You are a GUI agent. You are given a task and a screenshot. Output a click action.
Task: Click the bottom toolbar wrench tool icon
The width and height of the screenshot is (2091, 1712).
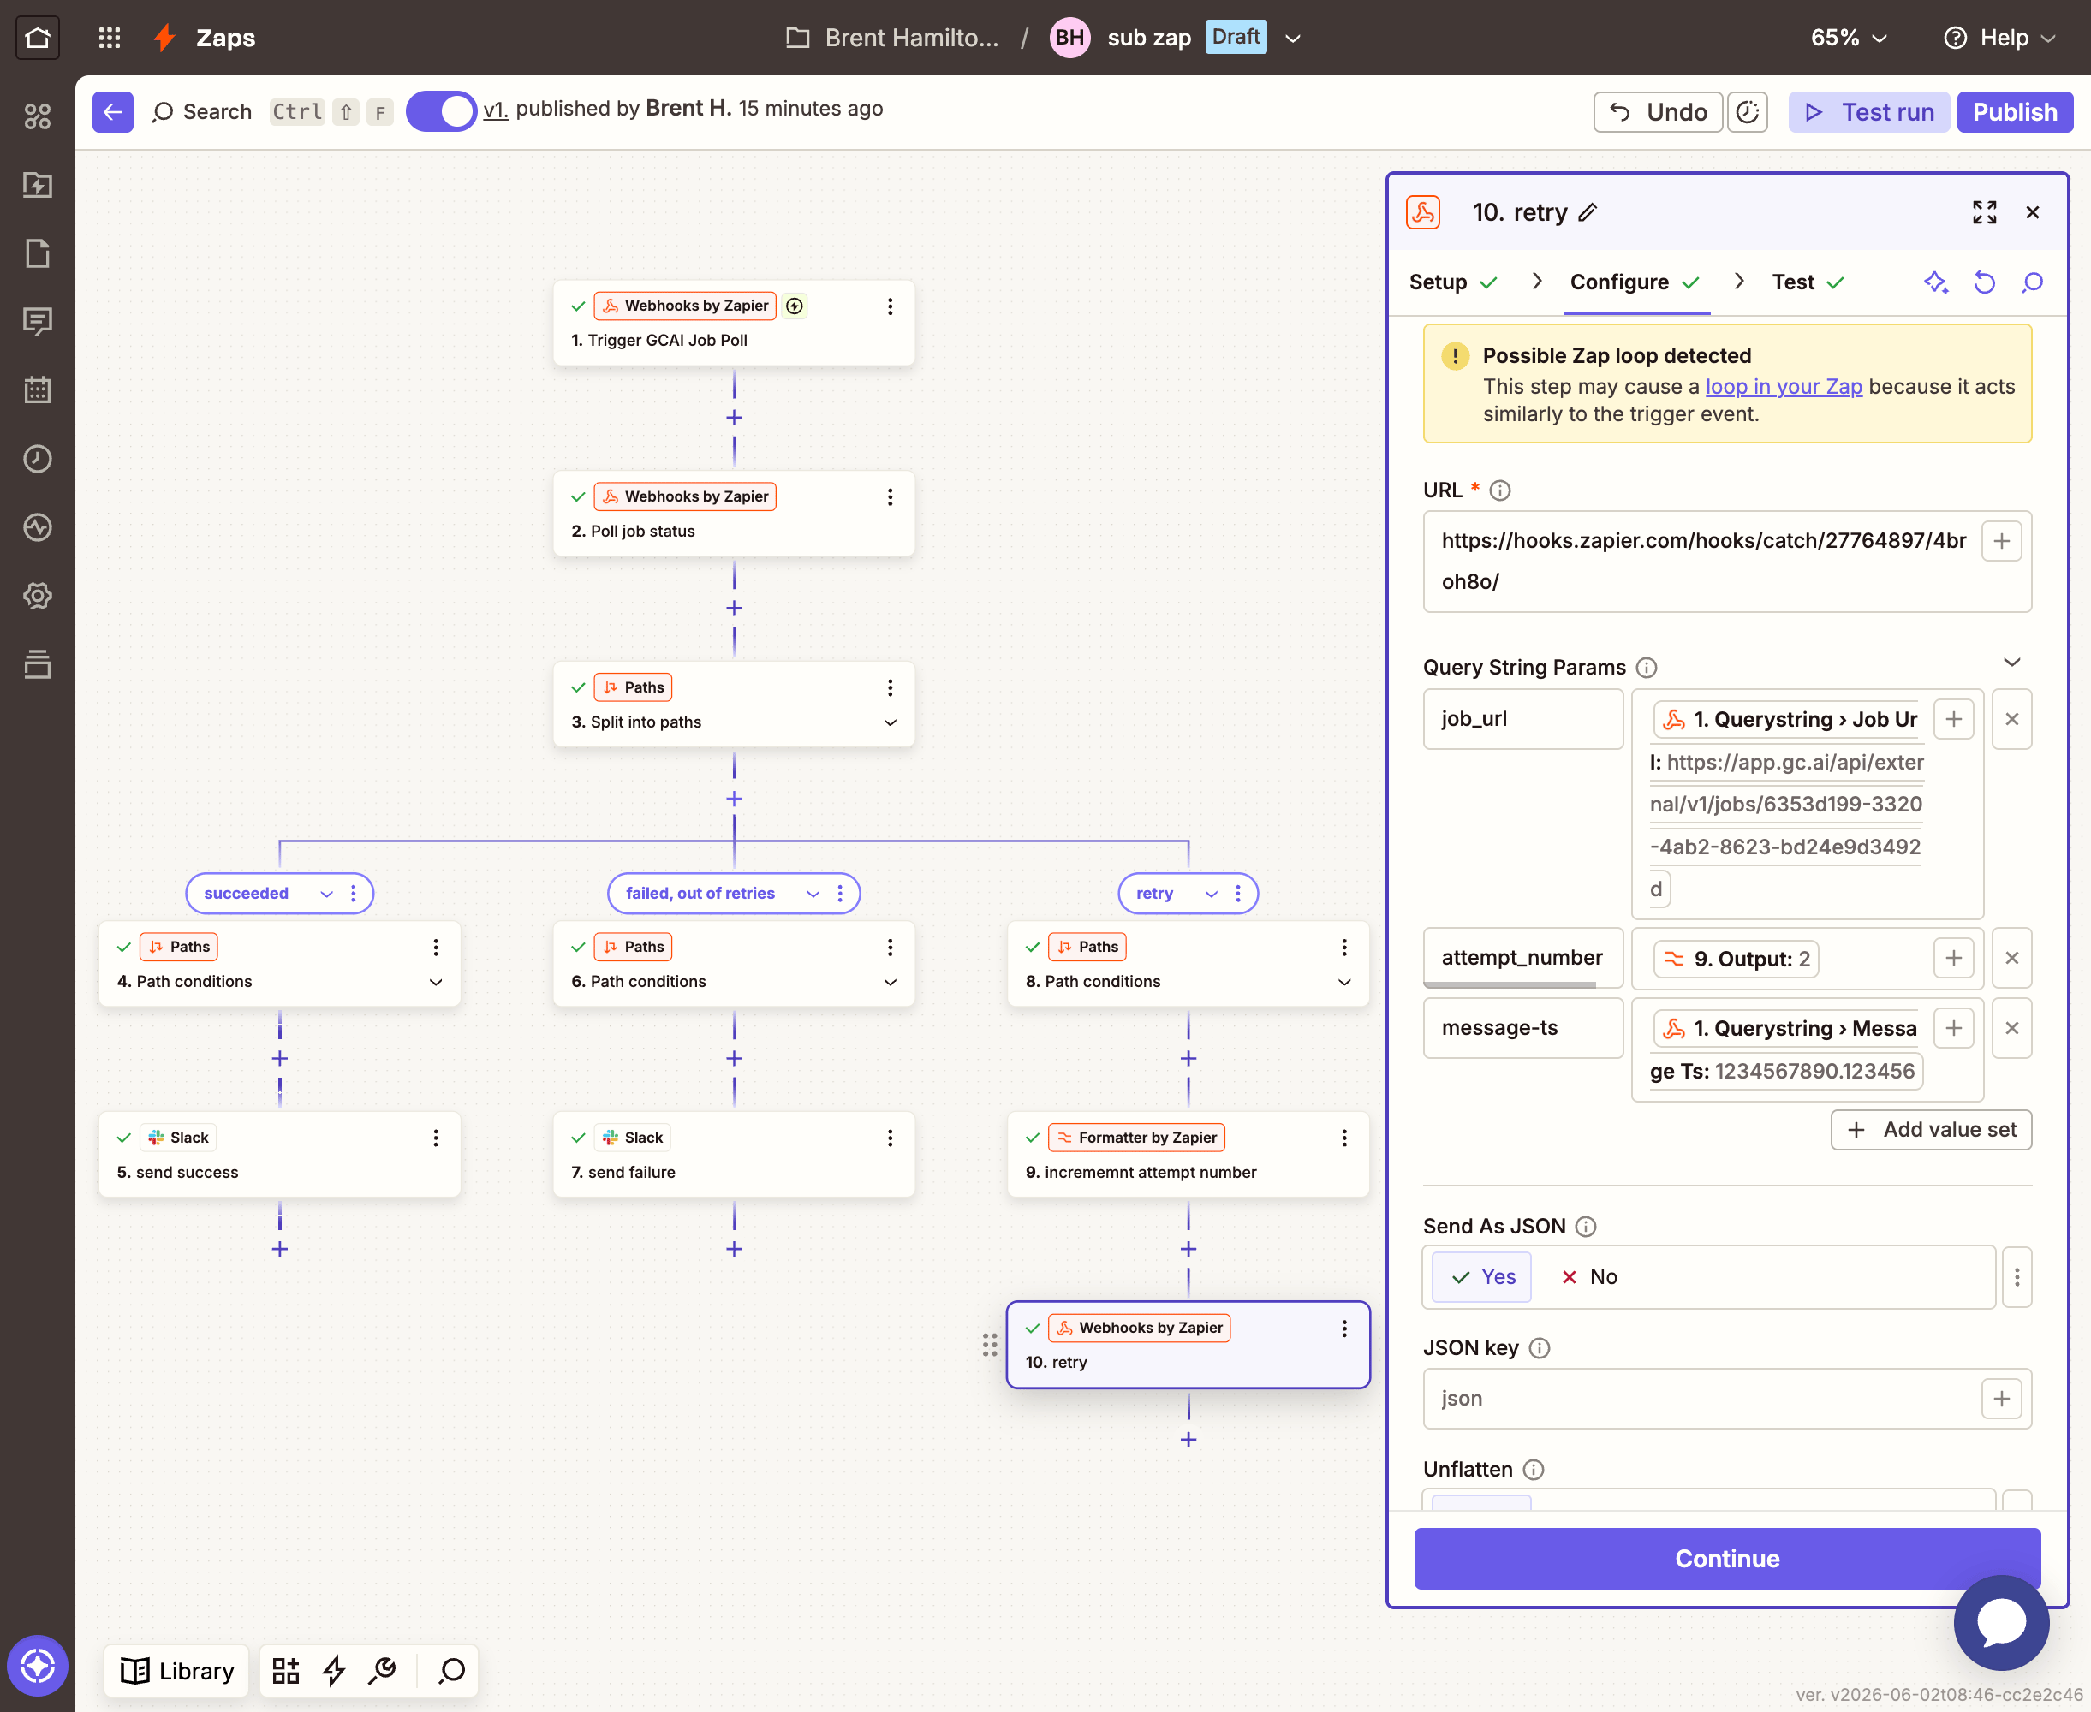(x=383, y=1669)
